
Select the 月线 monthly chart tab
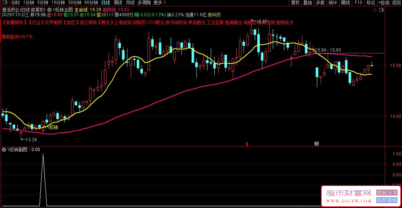[130, 3]
